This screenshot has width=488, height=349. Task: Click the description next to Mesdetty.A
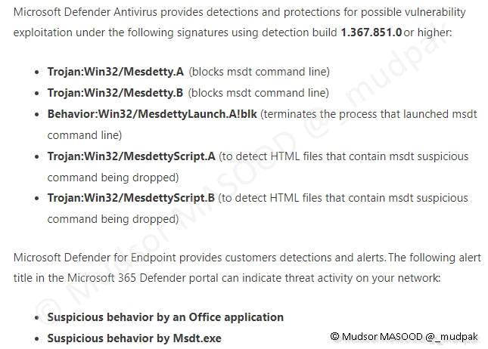[x=259, y=72]
